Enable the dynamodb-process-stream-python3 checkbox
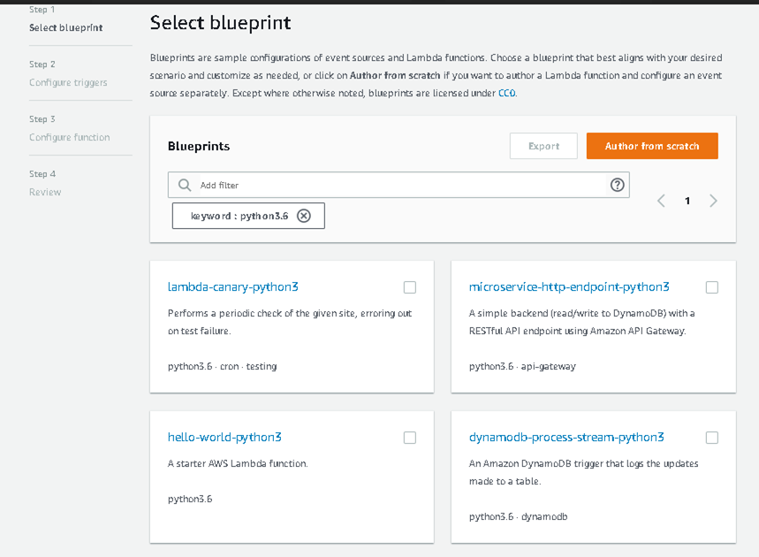The width and height of the screenshot is (759, 557). tap(712, 438)
